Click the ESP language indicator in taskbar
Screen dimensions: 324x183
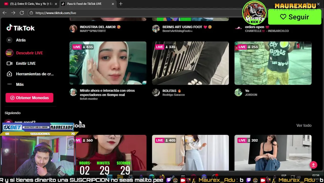click(284, 176)
